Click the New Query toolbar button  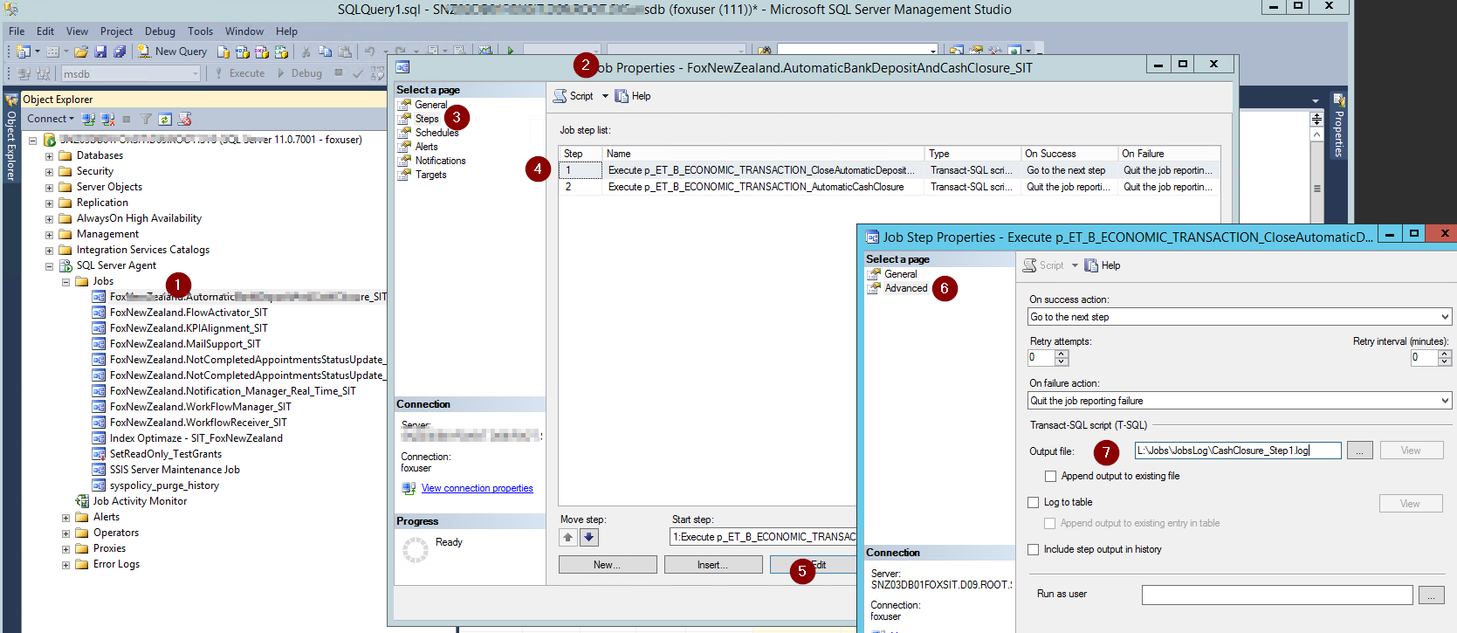pos(172,52)
